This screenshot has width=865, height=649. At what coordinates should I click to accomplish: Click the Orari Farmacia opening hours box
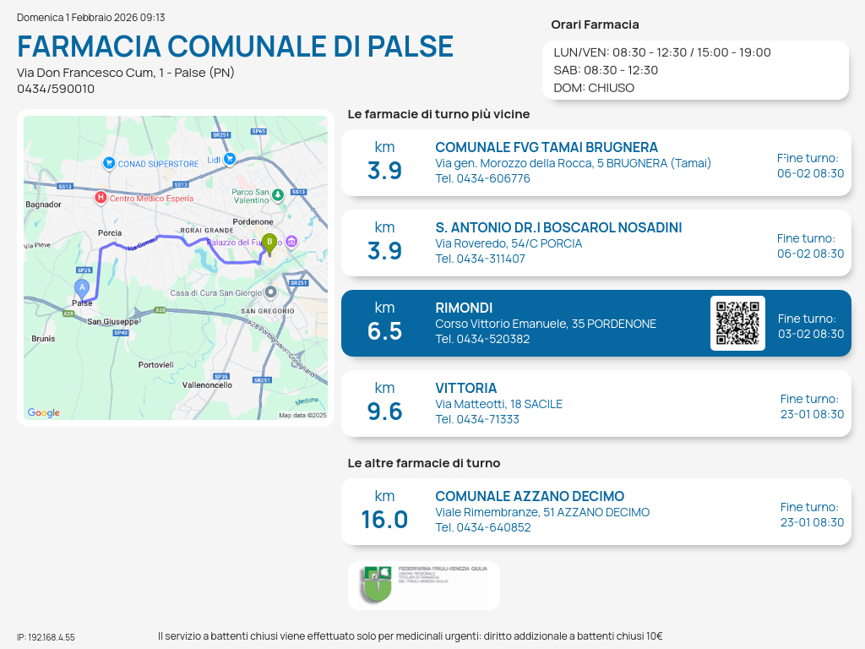[694, 69]
